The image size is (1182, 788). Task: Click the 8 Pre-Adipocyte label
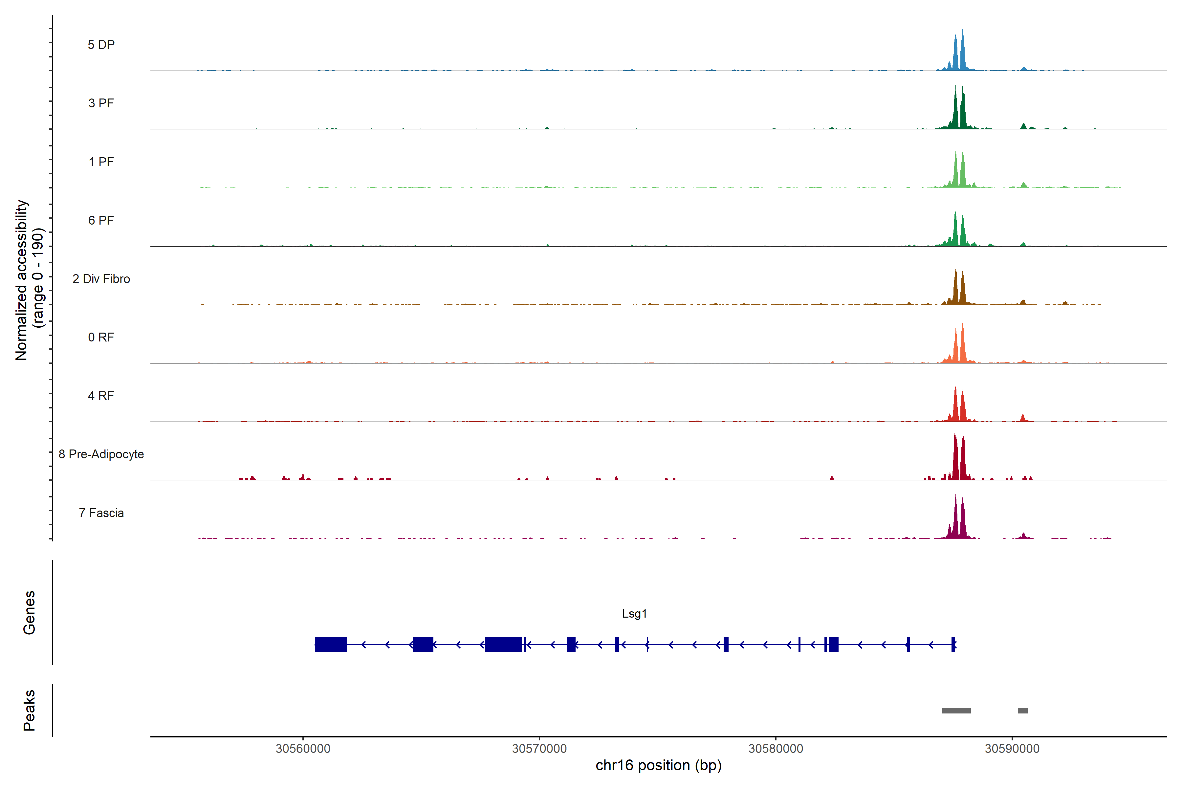(101, 454)
